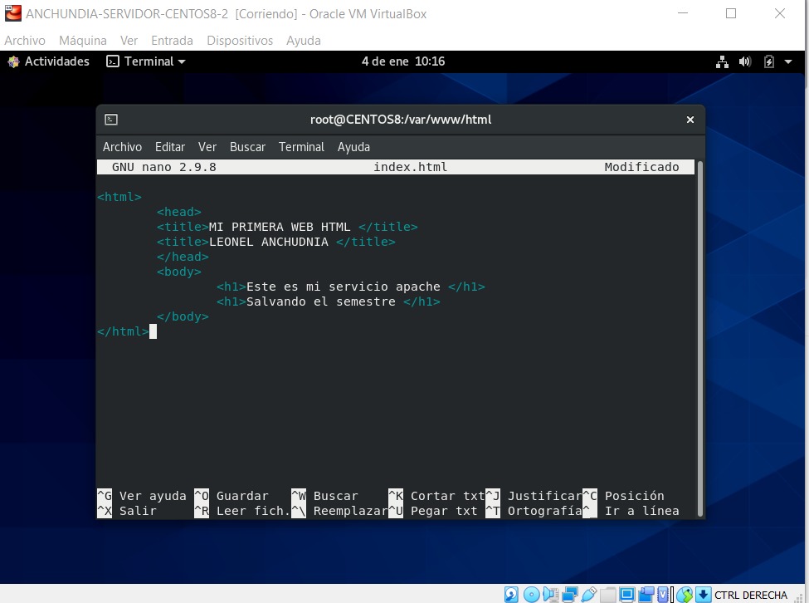
Task: Open VirtualBox Máquina menu
Action: [x=82, y=40]
